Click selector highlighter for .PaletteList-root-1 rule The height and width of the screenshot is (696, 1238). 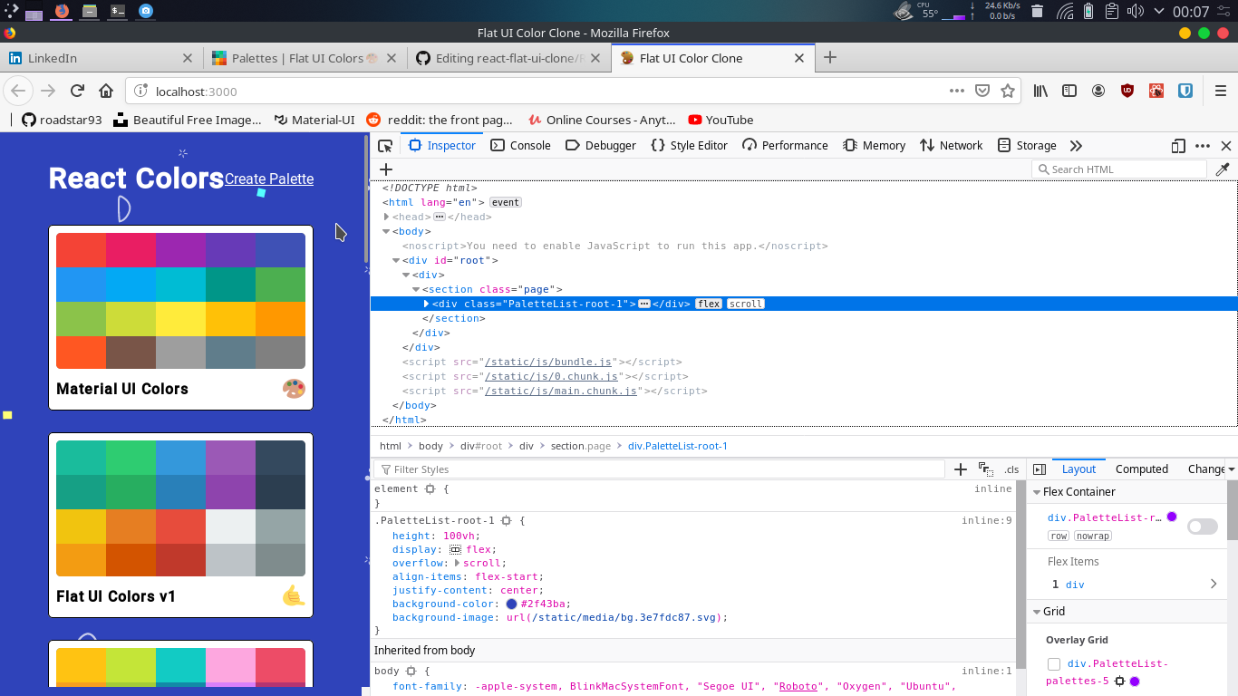point(507,521)
